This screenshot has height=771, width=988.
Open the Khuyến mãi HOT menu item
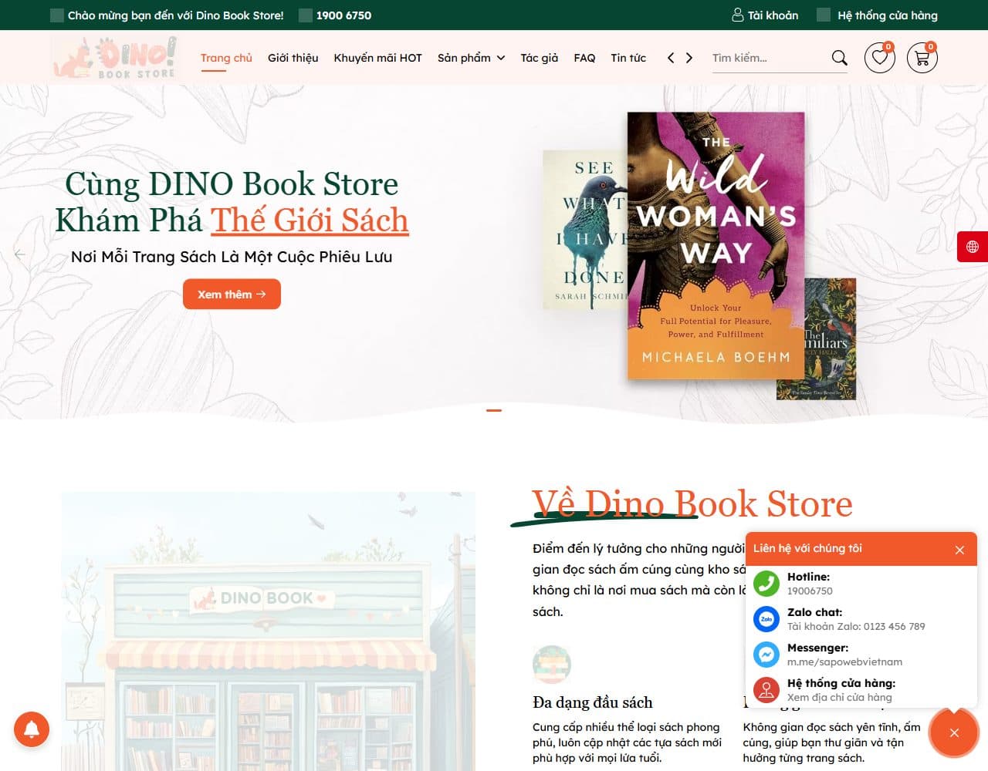pyautogui.click(x=377, y=58)
